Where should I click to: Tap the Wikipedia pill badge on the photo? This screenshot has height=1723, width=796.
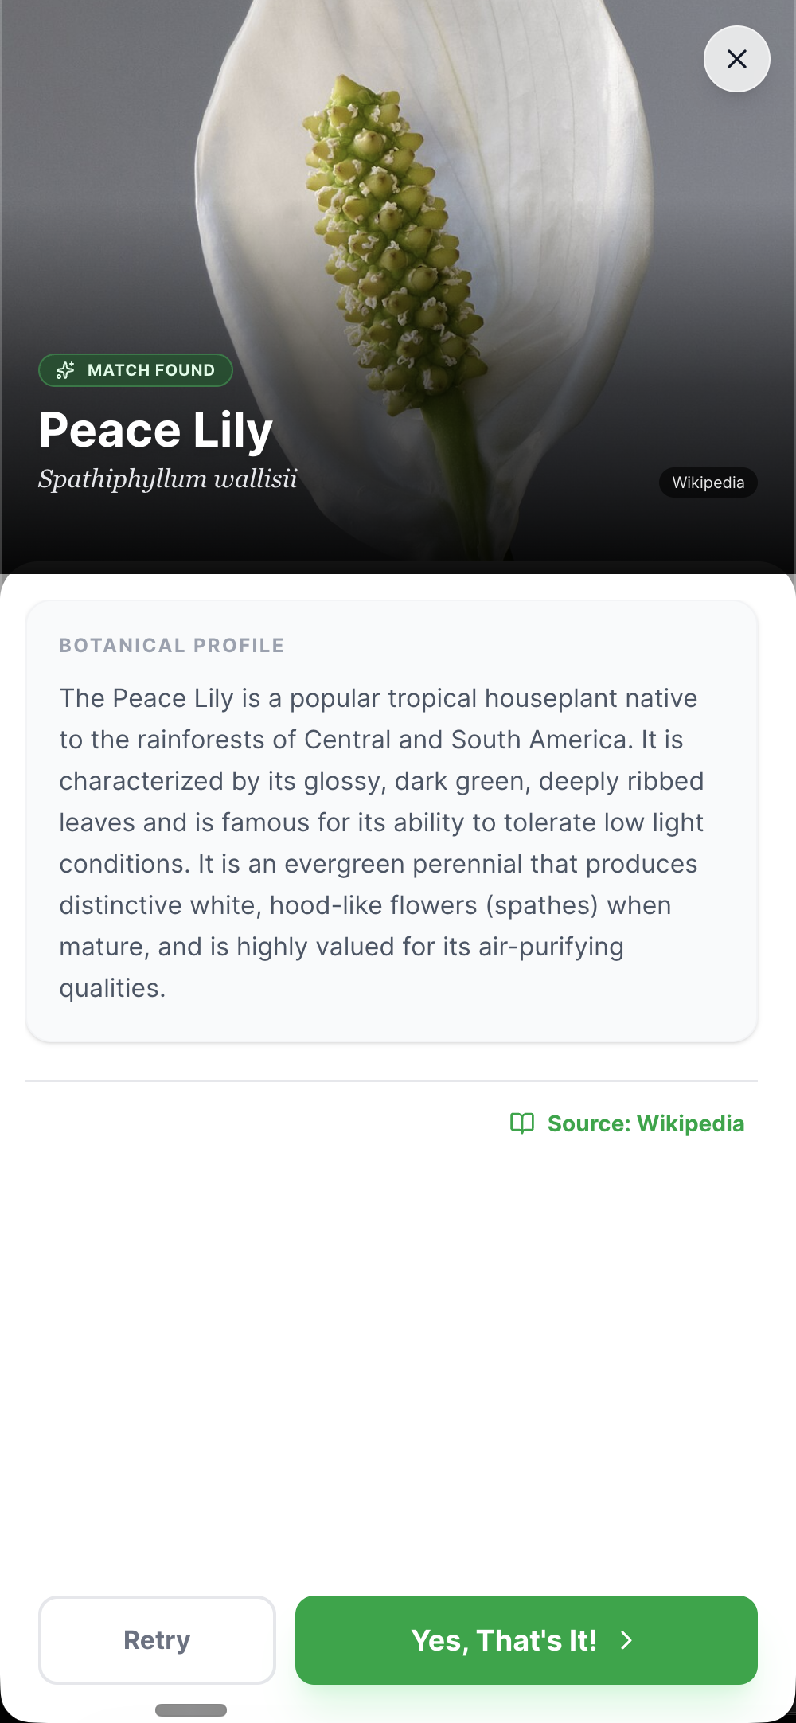(708, 483)
